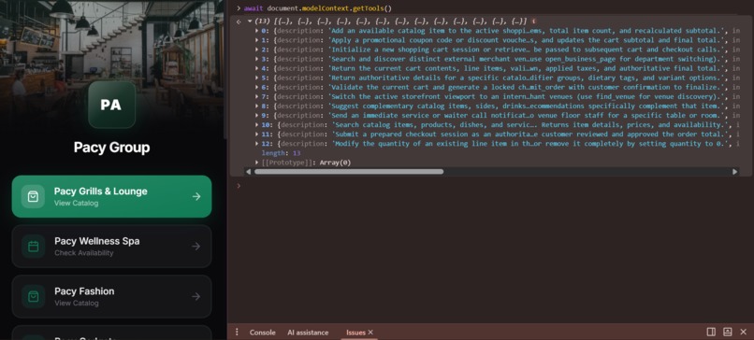Click the arrow on Pacy Fashion card

(x=196, y=296)
